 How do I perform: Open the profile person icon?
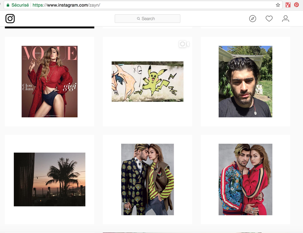coord(285,19)
